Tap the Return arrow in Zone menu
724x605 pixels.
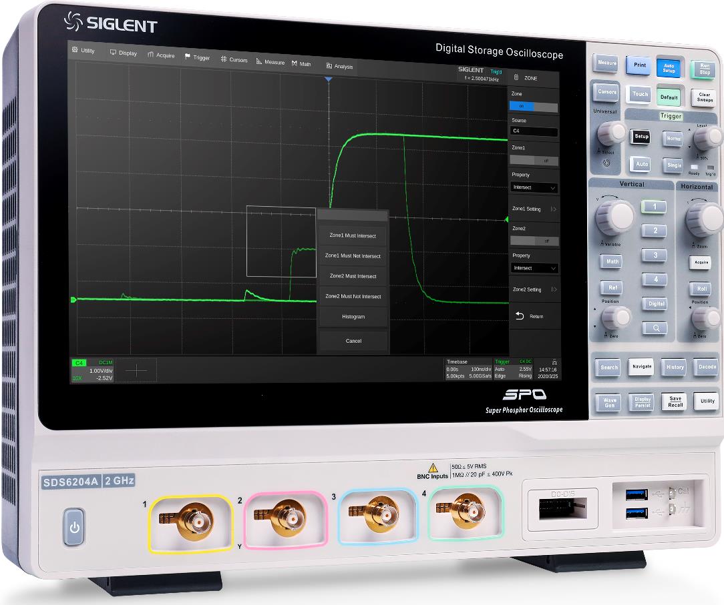point(521,316)
